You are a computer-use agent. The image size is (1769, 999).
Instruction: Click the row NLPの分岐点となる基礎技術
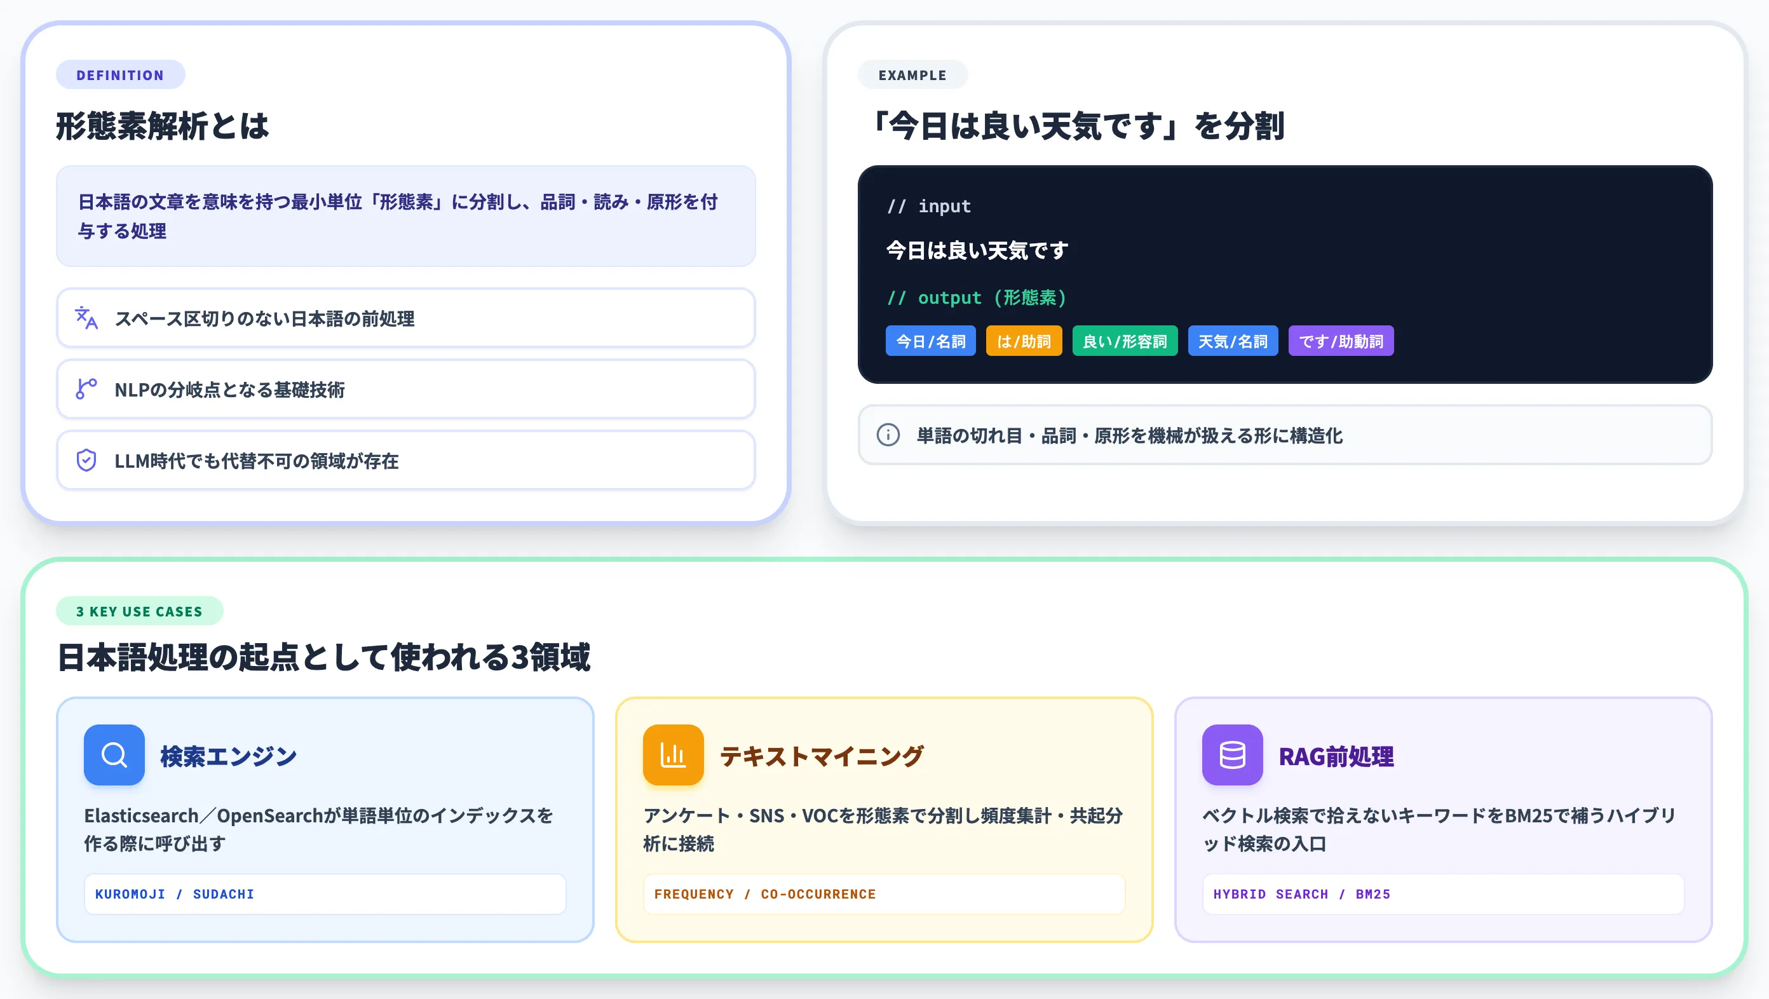tap(406, 390)
